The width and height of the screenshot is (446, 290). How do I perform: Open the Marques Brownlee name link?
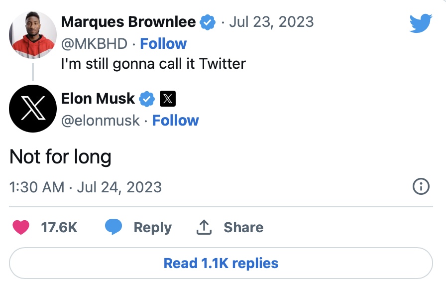coord(128,22)
